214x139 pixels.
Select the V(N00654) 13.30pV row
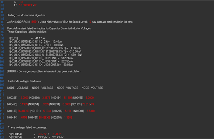tap(36, 137)
